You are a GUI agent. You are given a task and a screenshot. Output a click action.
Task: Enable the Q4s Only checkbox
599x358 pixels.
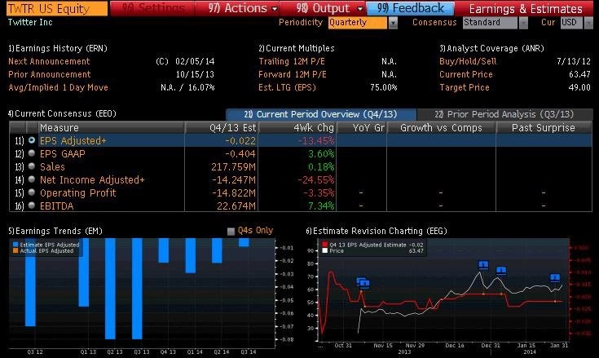[x=231, y=231]
